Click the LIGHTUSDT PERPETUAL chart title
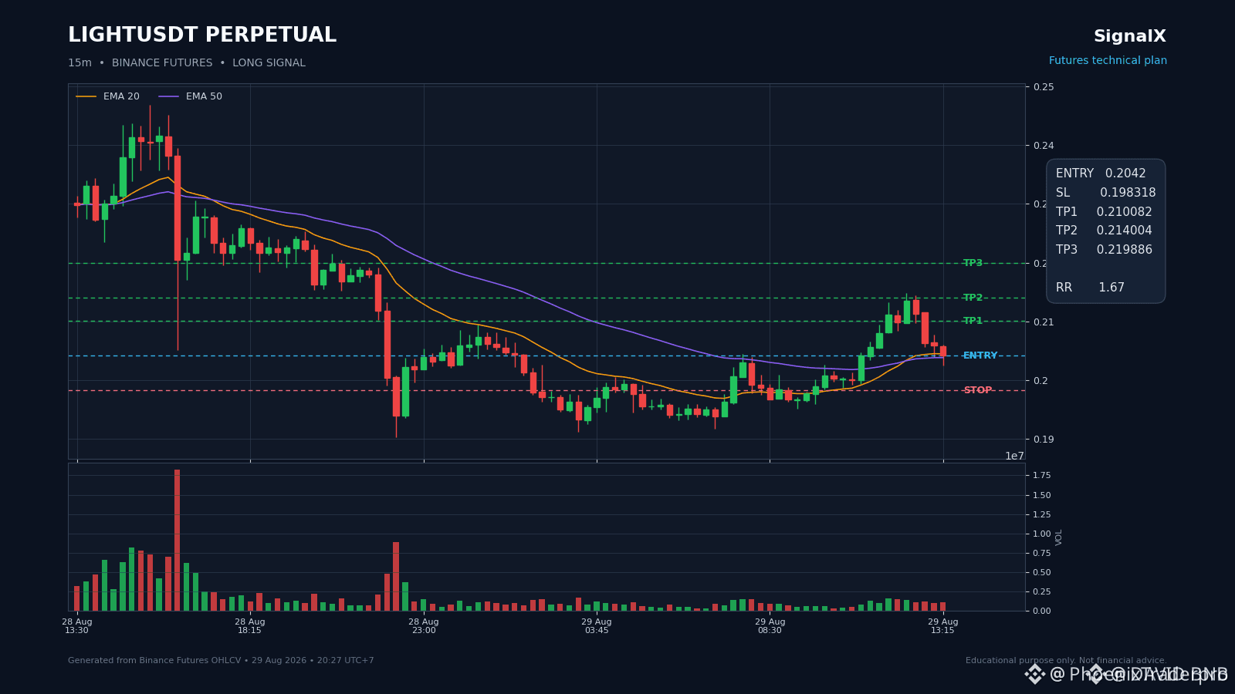The height and width of the screenshot is (694, 1235). (x=202, y=35)
